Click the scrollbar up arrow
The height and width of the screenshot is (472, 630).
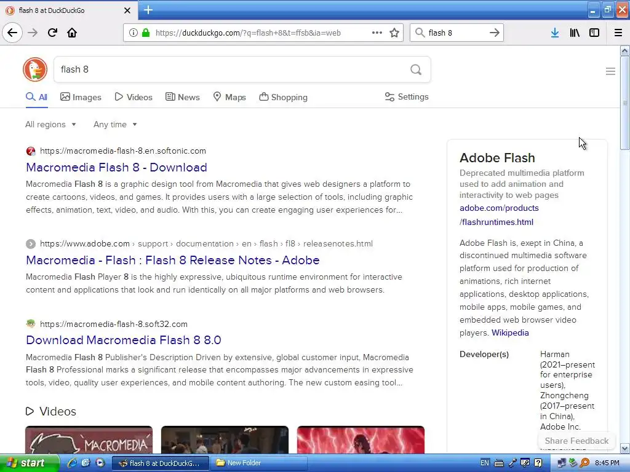point(624,50)
